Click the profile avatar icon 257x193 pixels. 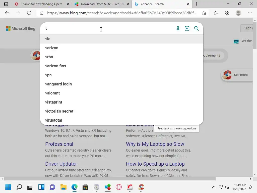pos(238,13)
